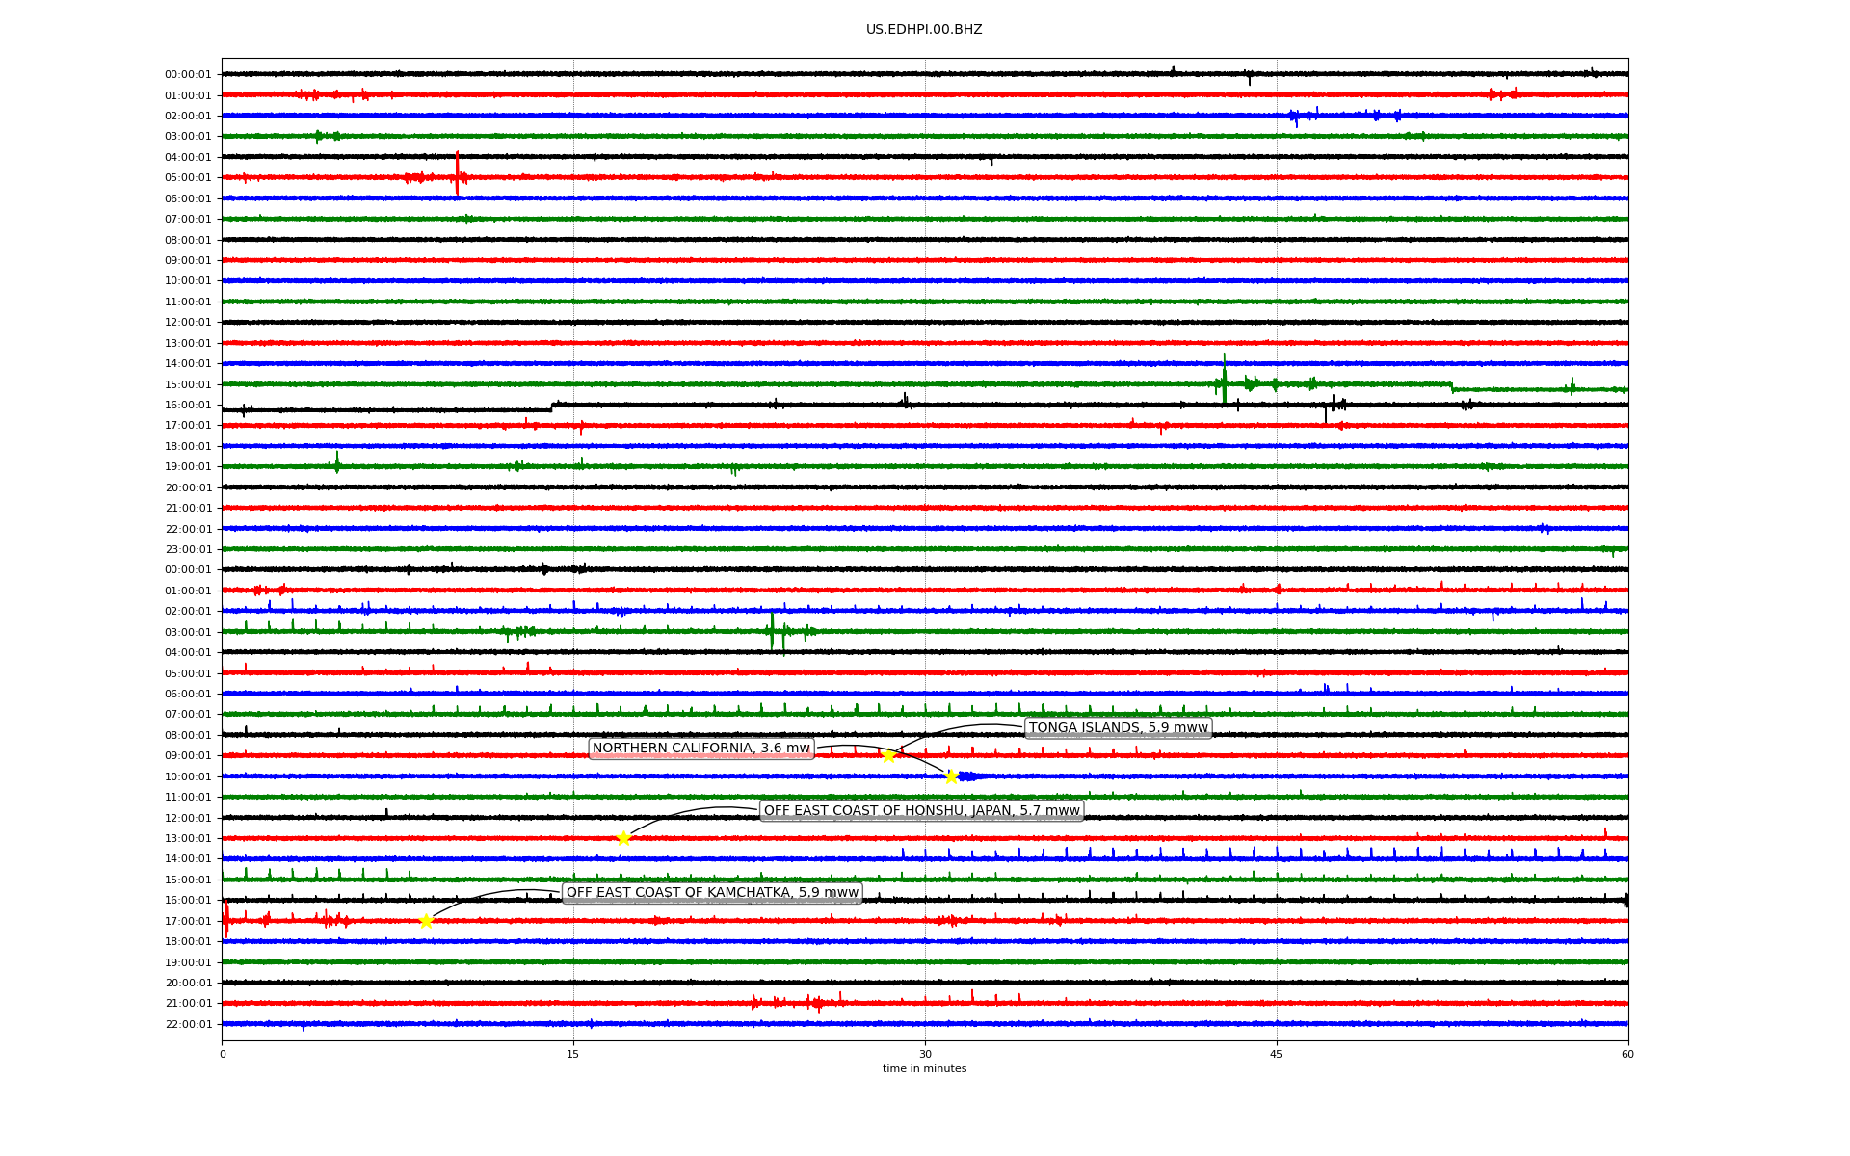This screenshot has height=1156, width=1850.
Task: Click OFF EAST COAST OF KAMCHATKA label
Action: pos(712,893)
